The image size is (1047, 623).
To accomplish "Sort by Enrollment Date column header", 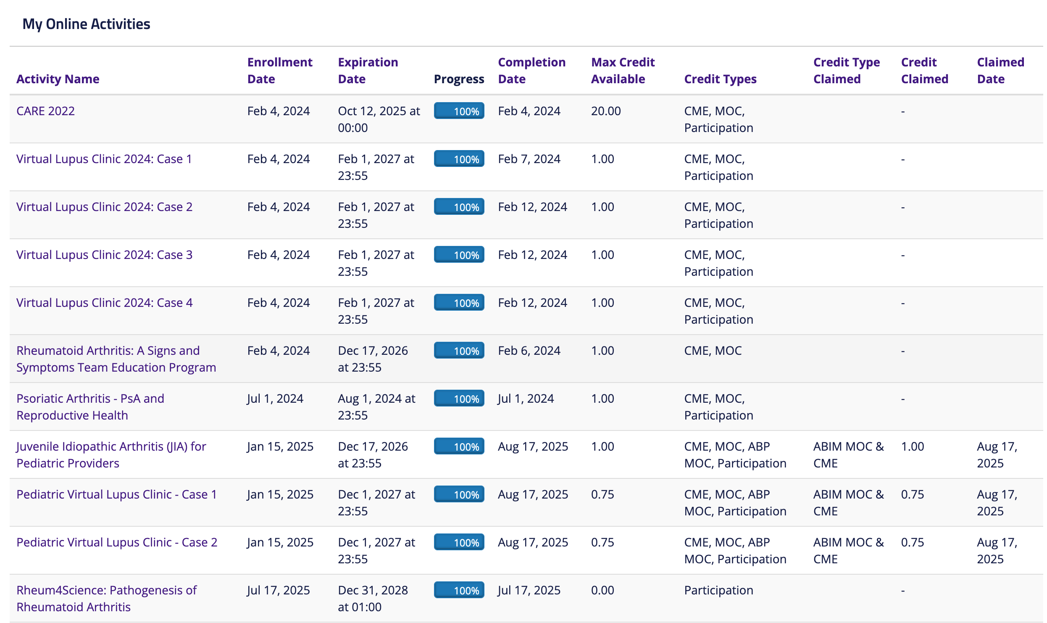I will coord(280,71).
